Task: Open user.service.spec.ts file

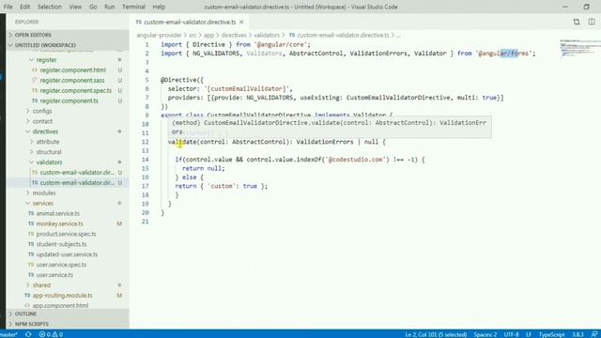Action: pyautogui.click(x=61, y=265)
